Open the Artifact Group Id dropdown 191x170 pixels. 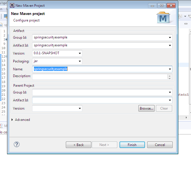coord(170,38)
